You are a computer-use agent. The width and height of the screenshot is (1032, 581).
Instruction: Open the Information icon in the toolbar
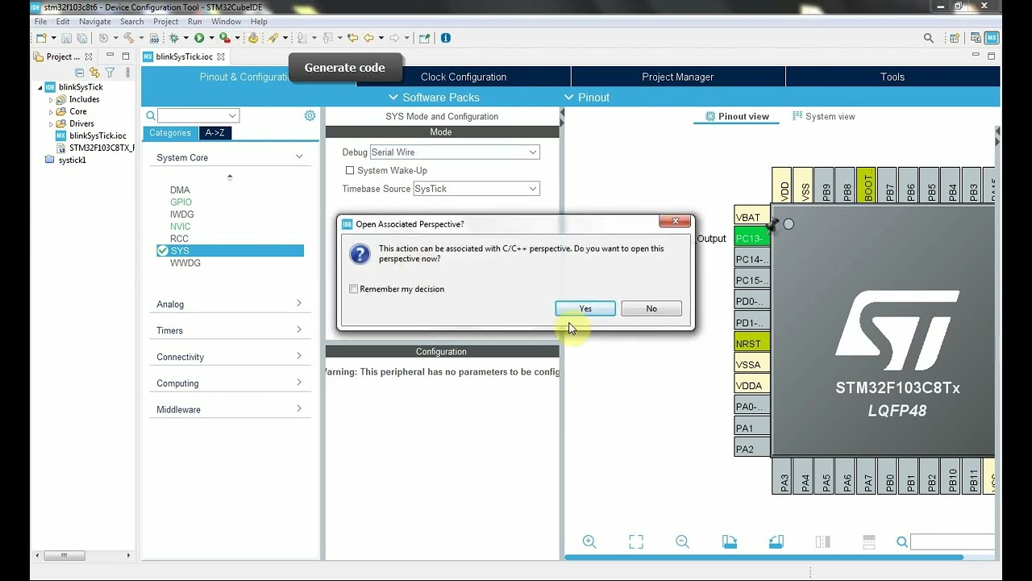click(445, 38)
